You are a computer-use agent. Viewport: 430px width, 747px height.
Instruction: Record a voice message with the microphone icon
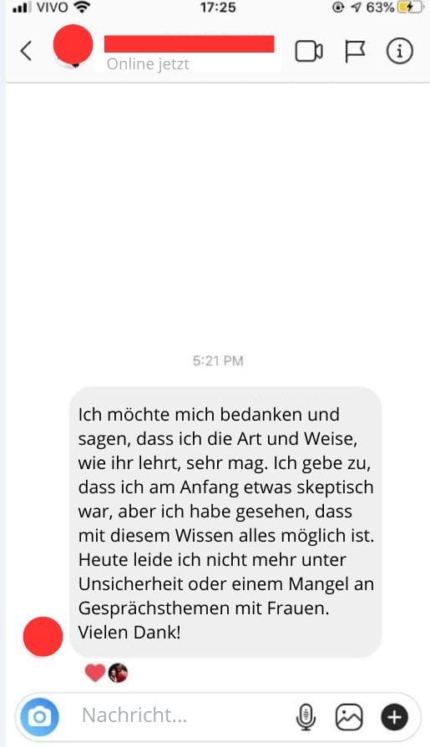pyautogui.click(x=306, y=717)
